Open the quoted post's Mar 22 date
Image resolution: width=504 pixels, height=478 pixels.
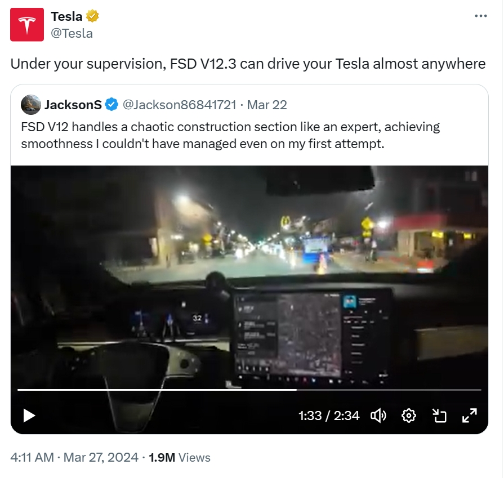(x=267, y=105)
